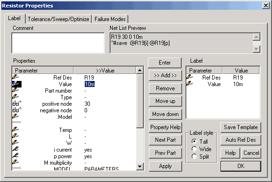Click inside the Comment text box
This screenshot has width=272, height=182.
tap(58, 43)
